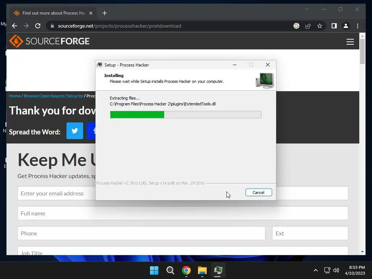
Task: Reload the SourceForge page
Action: point(38,26)
